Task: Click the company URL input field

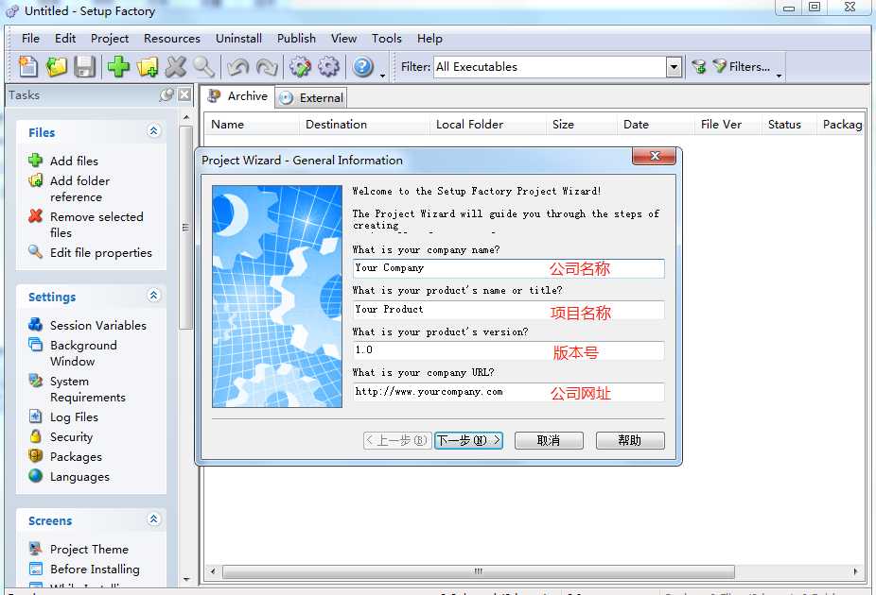Action: click(x=508, y=391)
